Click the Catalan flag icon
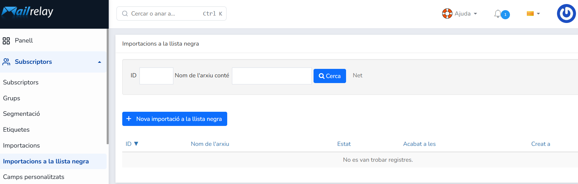Image resolution: width=578 pixels, height=184 pixels. (530, 14)
